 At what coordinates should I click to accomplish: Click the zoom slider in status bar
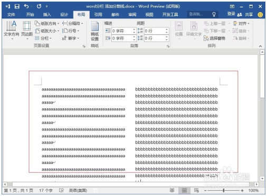224,190
